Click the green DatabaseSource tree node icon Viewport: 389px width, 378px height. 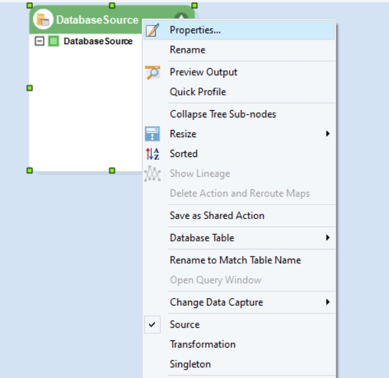53,41
